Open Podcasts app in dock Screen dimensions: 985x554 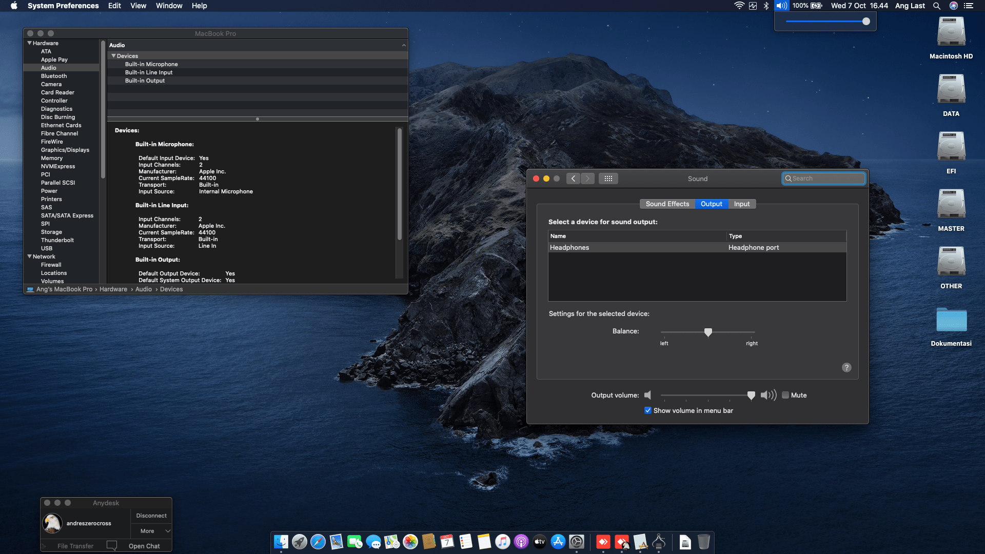tap(521, 542)
